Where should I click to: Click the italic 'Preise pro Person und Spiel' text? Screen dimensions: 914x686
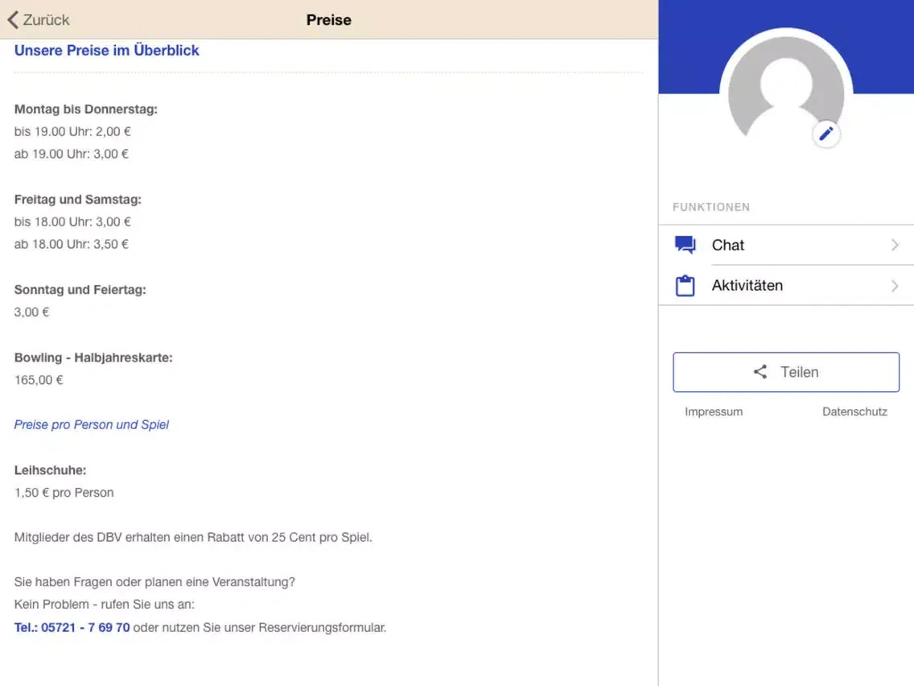(92, 424)
